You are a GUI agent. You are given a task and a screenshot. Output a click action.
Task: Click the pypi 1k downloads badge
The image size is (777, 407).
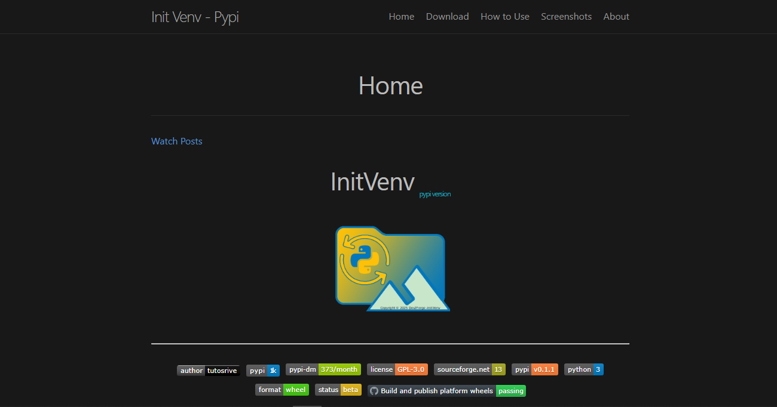(263, 371)
